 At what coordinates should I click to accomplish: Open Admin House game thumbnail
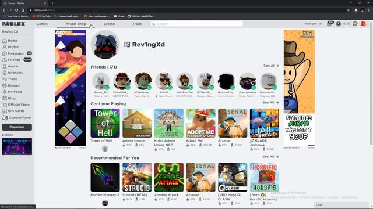point(137,123)
